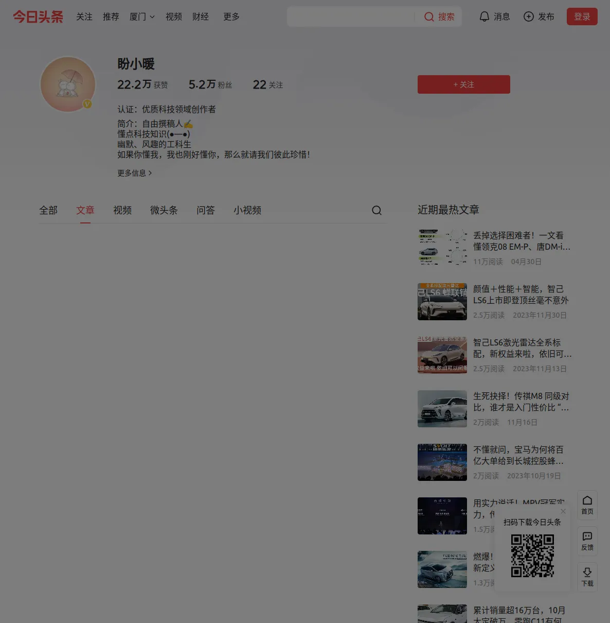
Task: Open the 小视频 tab
Action: [247, 210]
